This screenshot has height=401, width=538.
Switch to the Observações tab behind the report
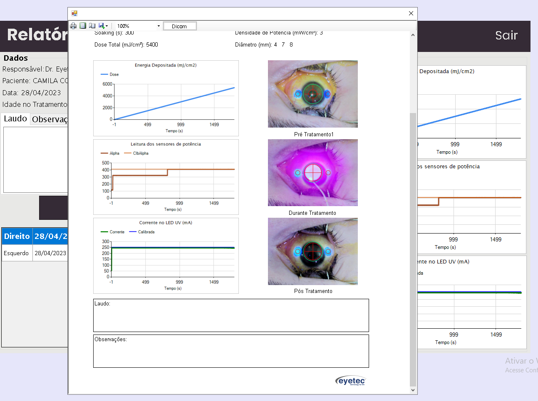(50, 119)
